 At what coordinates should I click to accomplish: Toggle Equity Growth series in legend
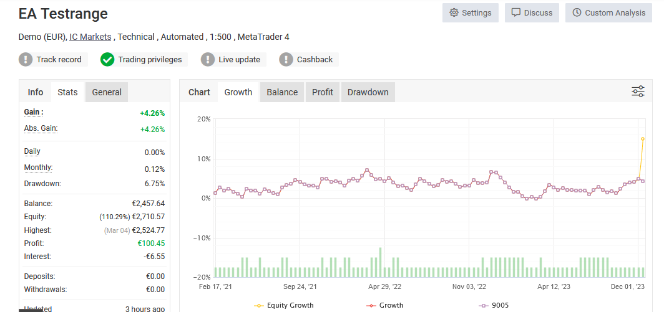click(x=284, y=305)
